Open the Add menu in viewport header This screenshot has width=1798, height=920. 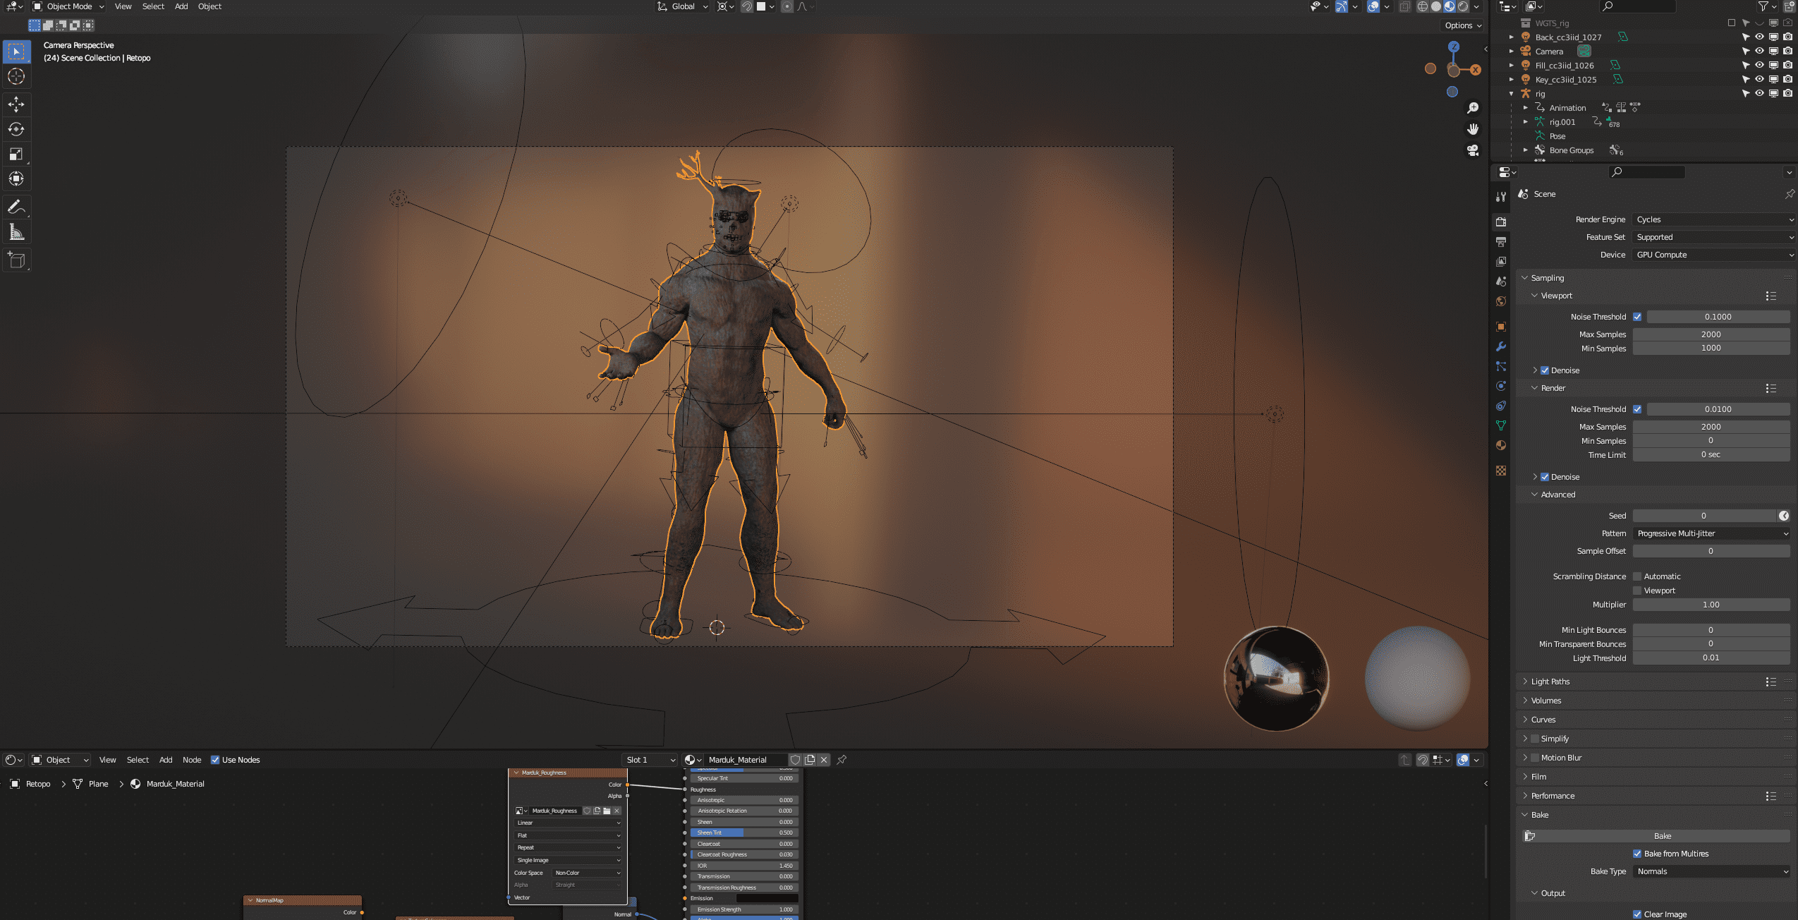181,6
